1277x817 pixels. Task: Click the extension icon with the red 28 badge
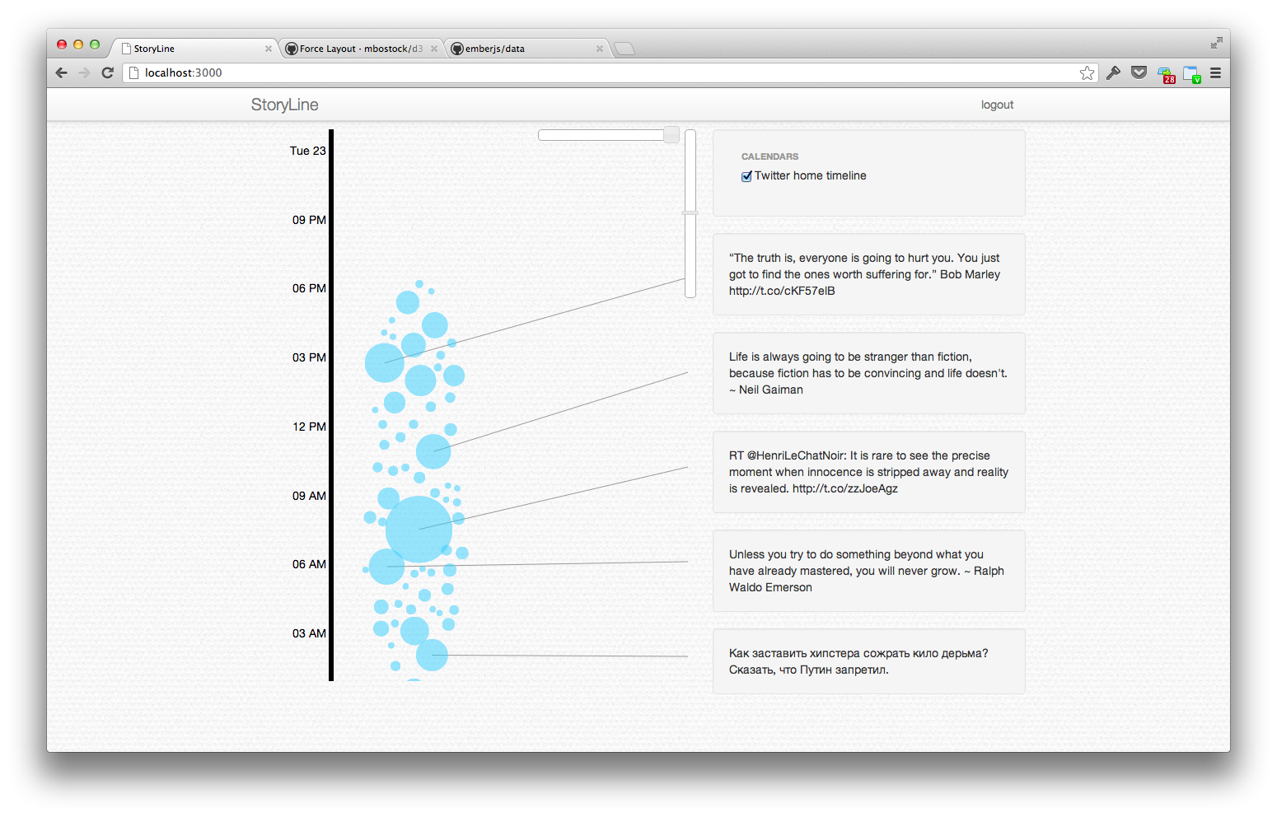pyautogui.click(x=1165, y=75)
